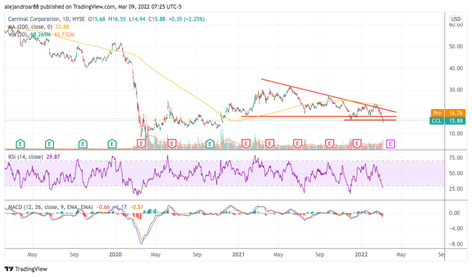Click the 75.00 label on the RSI axis
472x277 pixels.
point(456,158)
